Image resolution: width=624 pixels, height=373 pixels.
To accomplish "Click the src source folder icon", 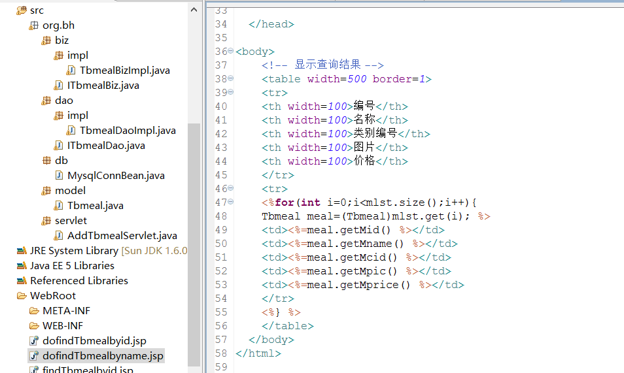I will pyautogui.click(x=22, y=10).
